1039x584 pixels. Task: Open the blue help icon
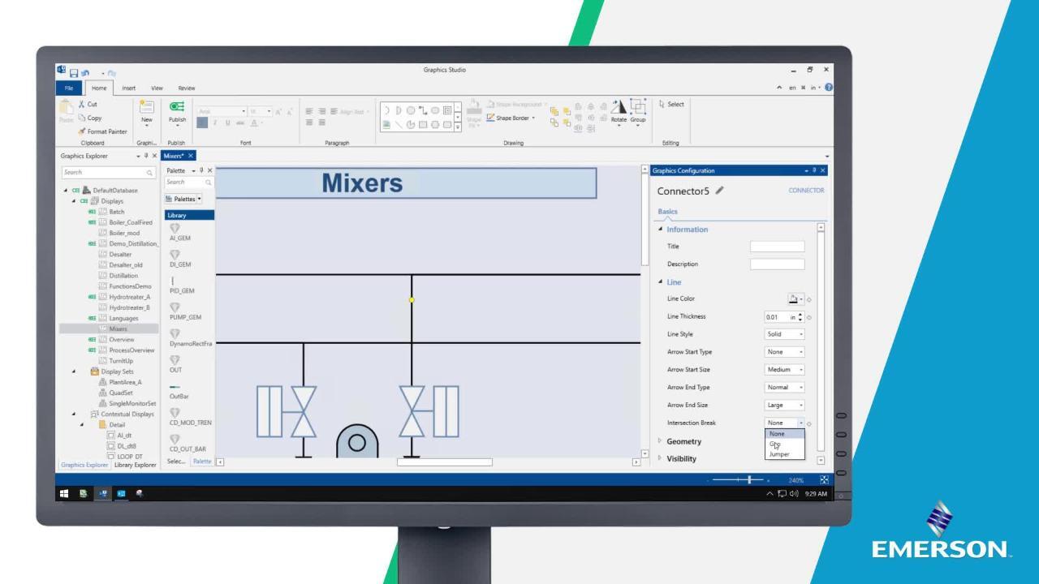[x=829, y=88]
